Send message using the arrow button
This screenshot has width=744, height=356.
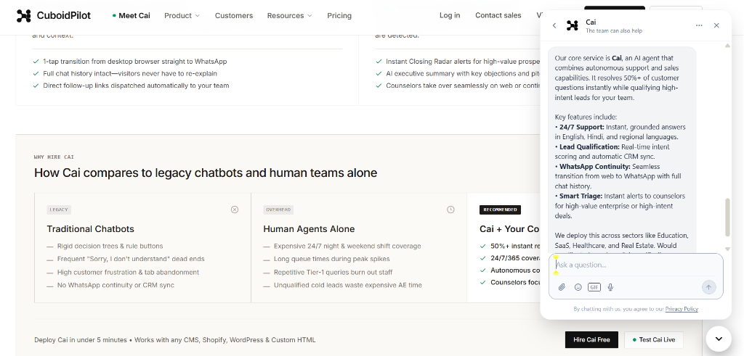point(709,287)
